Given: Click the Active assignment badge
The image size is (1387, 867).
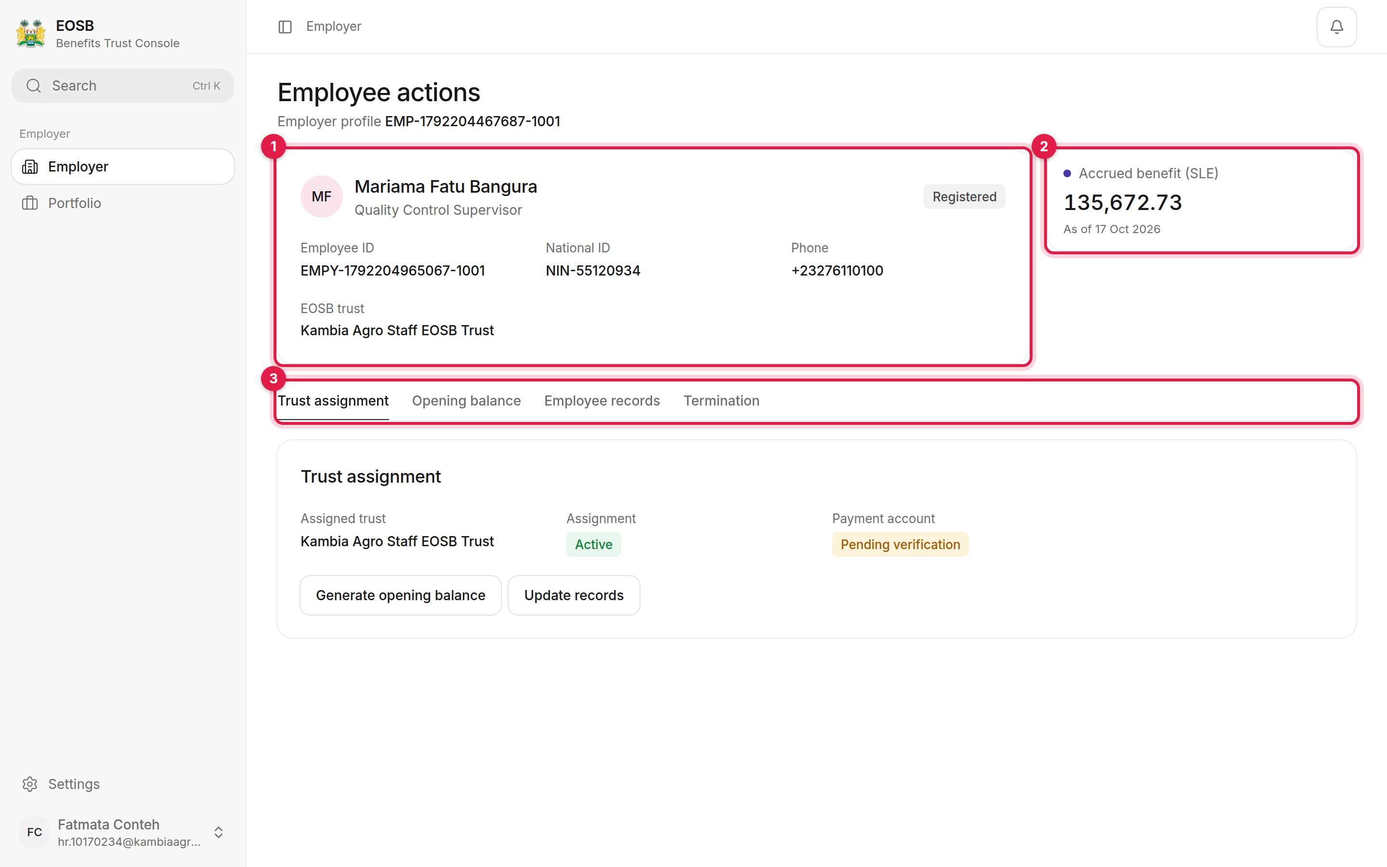Looking at the screenshot, I should (593, 544).
